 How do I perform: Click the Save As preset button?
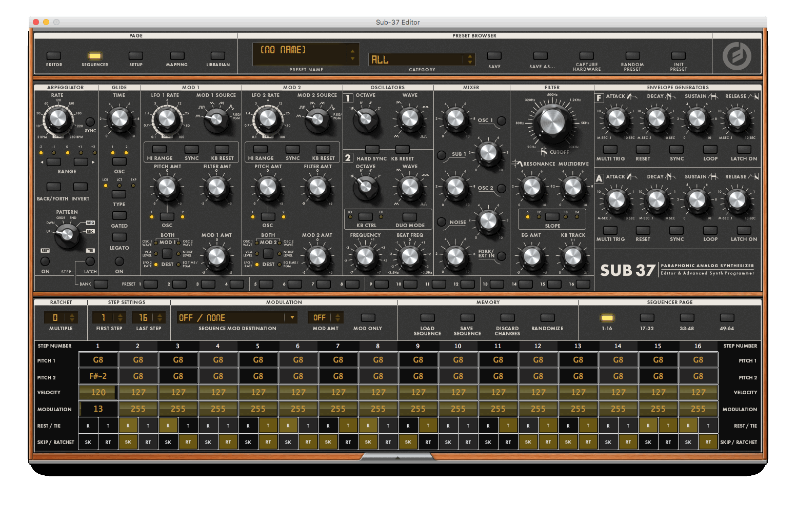(x=541, y=56)
